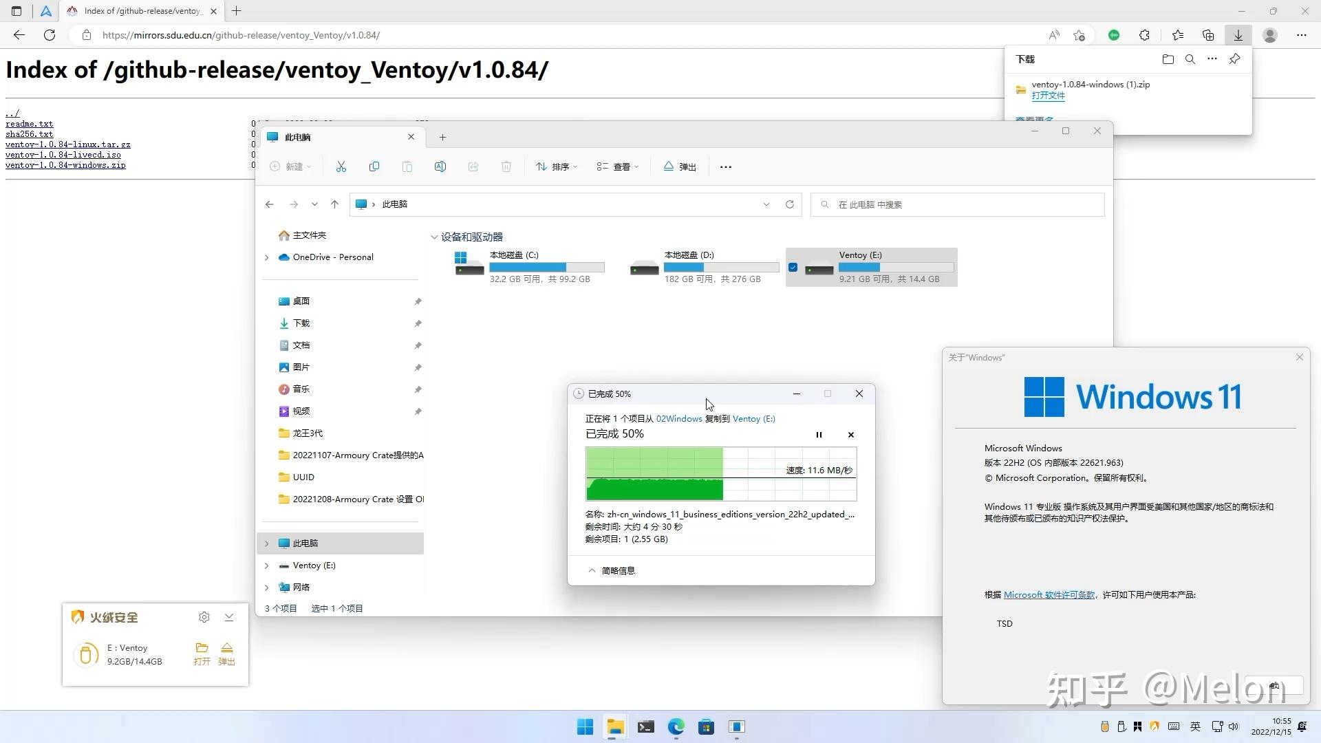
Task: Open the 排序 (Sort) dropdown
Action: pos(557,166)
